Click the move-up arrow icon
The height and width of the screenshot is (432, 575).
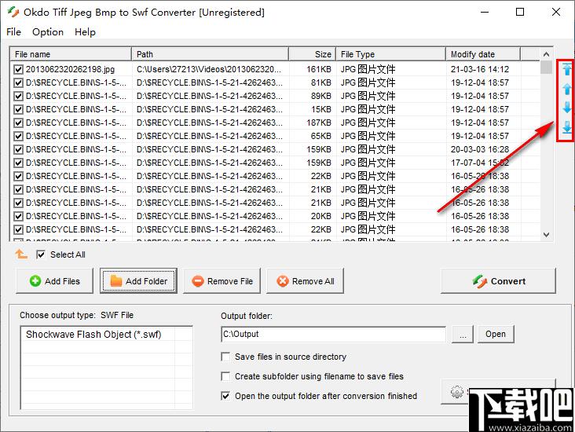[566, 89]
